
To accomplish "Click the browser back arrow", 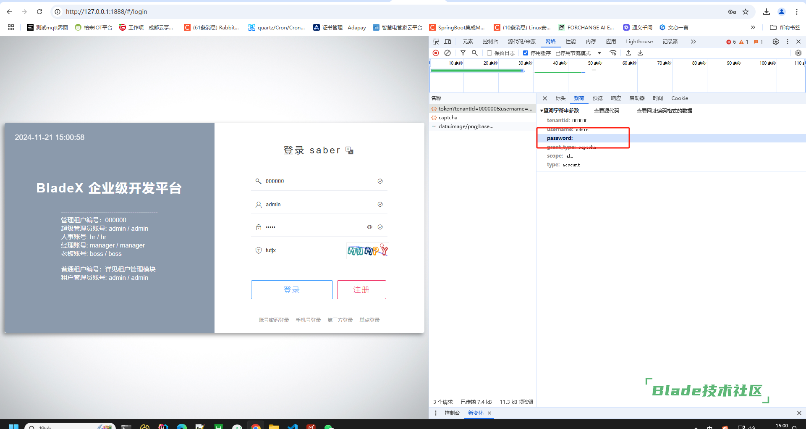I will (x=9, y=12).
